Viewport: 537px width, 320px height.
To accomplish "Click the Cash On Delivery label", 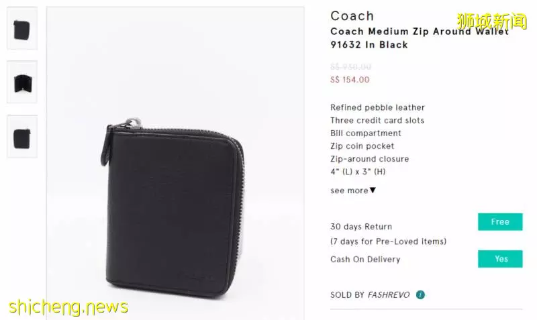I will pos(365,260).
